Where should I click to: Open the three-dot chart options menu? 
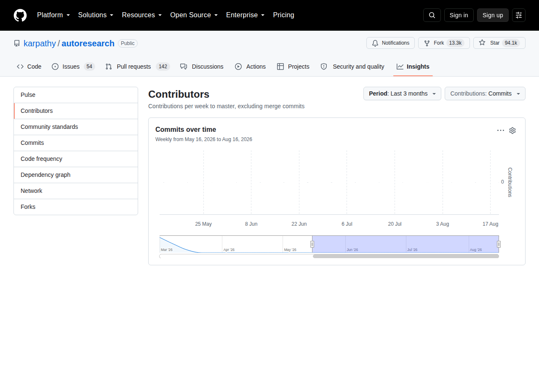click(501, 131)
